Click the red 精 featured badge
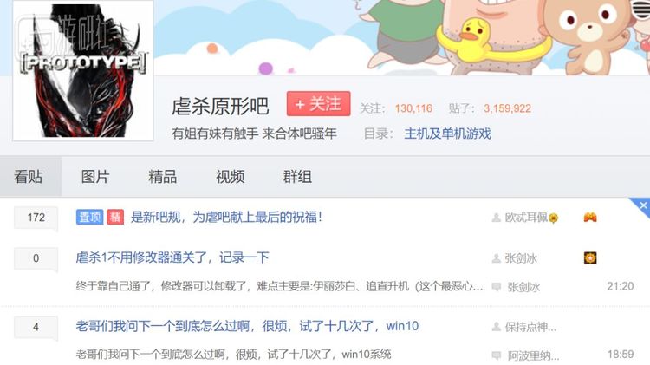This screenshot has height=365, width=650. (x=115, y=217)
